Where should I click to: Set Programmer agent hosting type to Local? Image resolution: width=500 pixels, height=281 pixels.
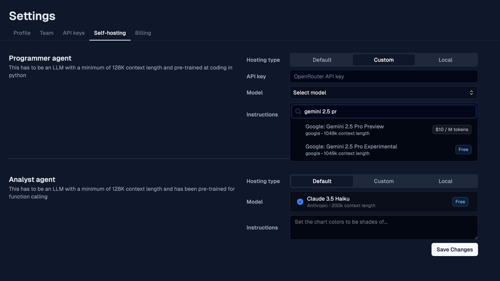[445, 60]
